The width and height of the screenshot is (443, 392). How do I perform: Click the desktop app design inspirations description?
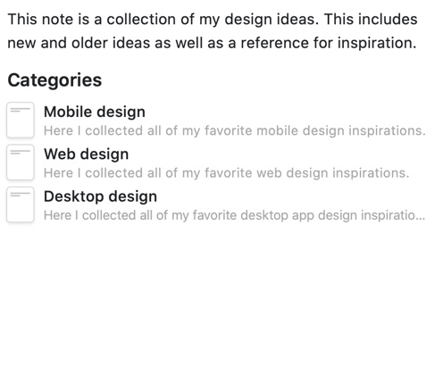pyautogui.click(x=234, y=215)
